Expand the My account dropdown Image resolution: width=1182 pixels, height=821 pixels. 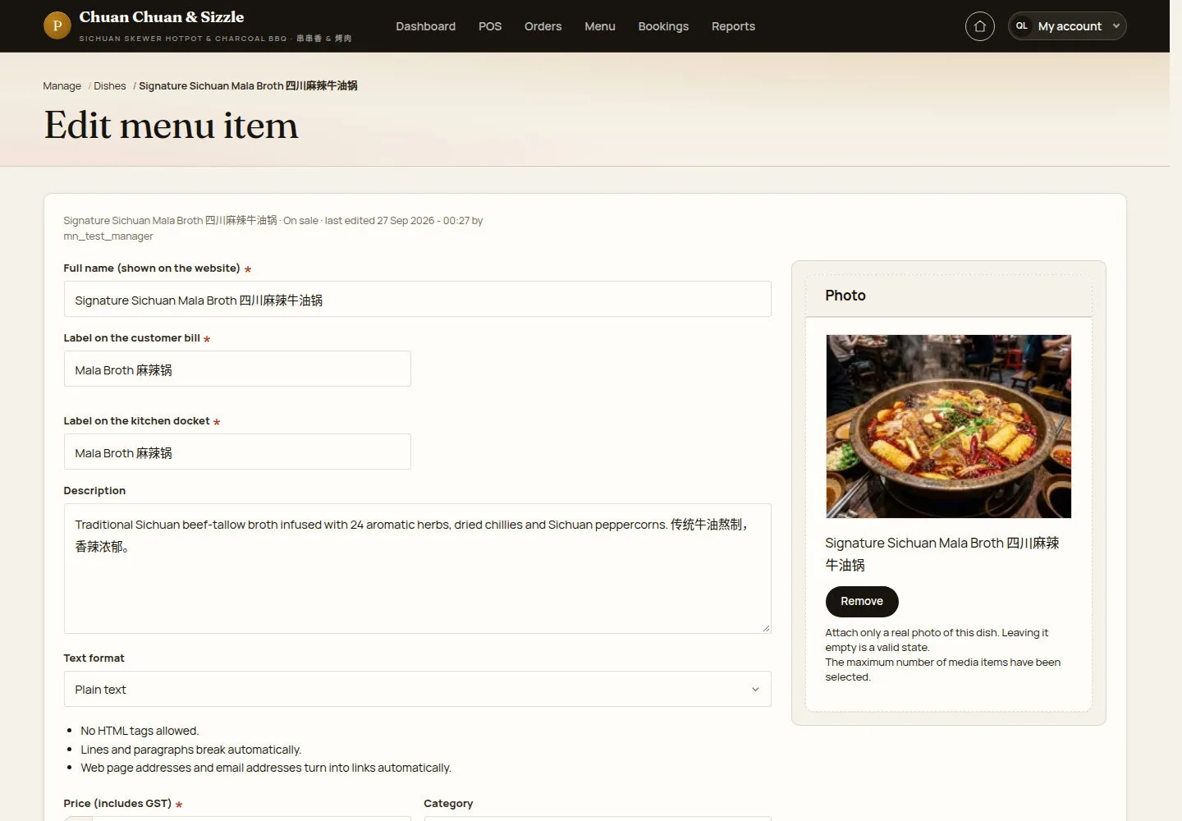pos(1067,26)
